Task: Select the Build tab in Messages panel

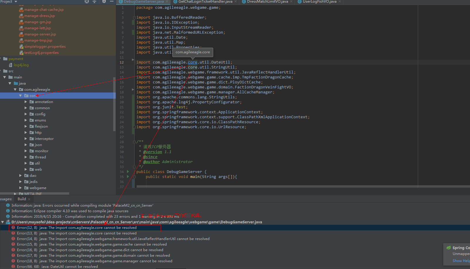Action: pos(22,199)
